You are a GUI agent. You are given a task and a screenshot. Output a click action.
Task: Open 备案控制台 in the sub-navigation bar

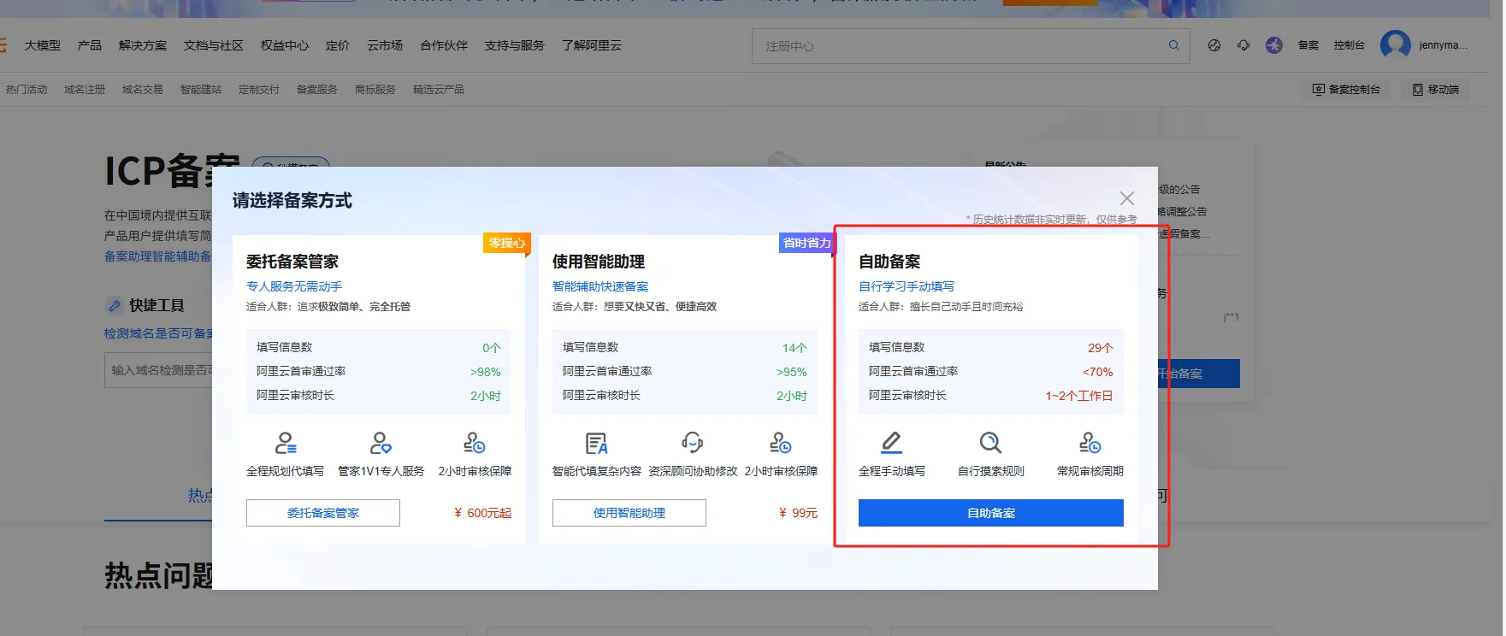click(x=1346, y=90)
